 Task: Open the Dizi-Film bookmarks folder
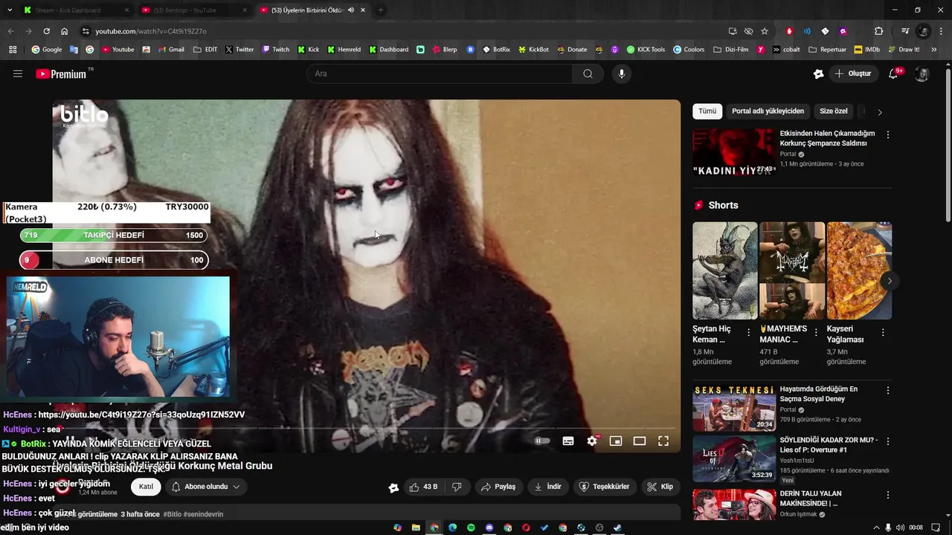[x=730, y=50]
